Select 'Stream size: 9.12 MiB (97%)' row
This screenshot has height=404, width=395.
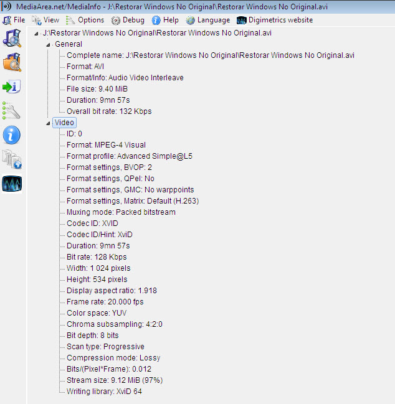[115, 380]
